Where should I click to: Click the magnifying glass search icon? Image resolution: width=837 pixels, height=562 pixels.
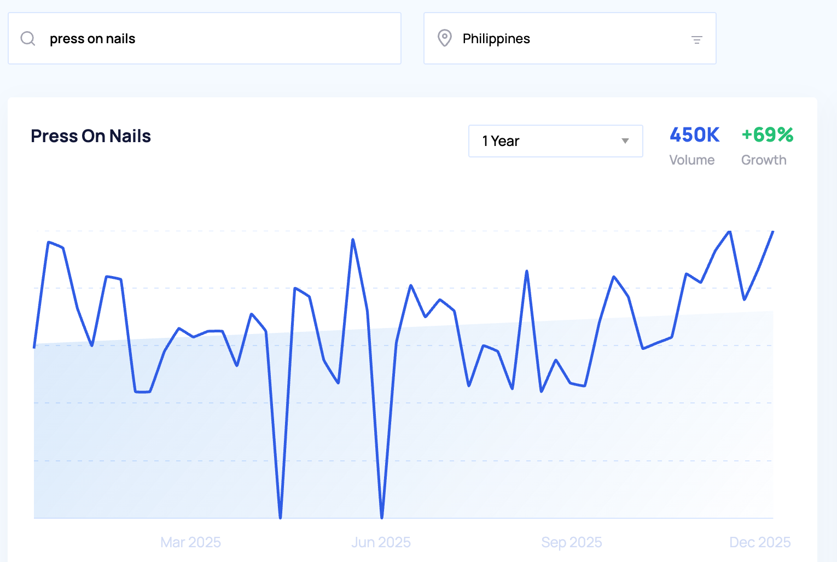(28, 39)
